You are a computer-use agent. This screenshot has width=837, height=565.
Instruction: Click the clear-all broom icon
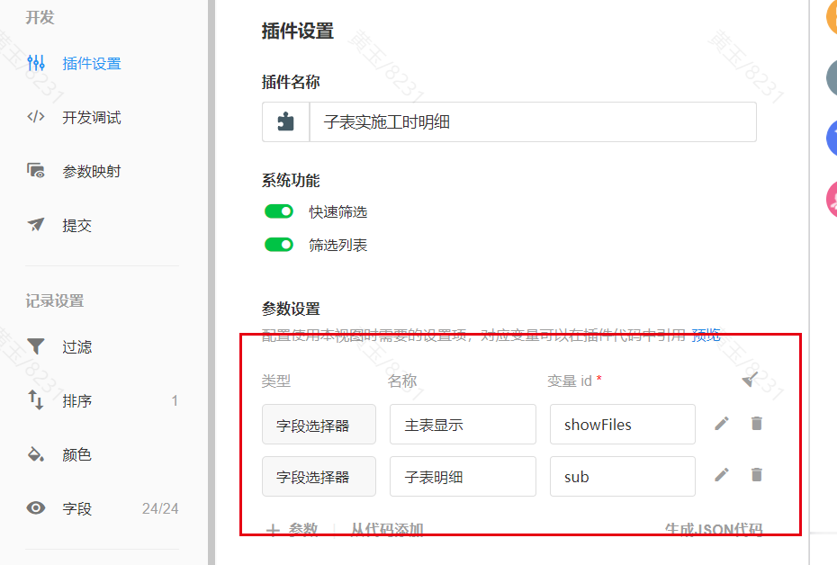pyautogui.click(x=750, y=380)
